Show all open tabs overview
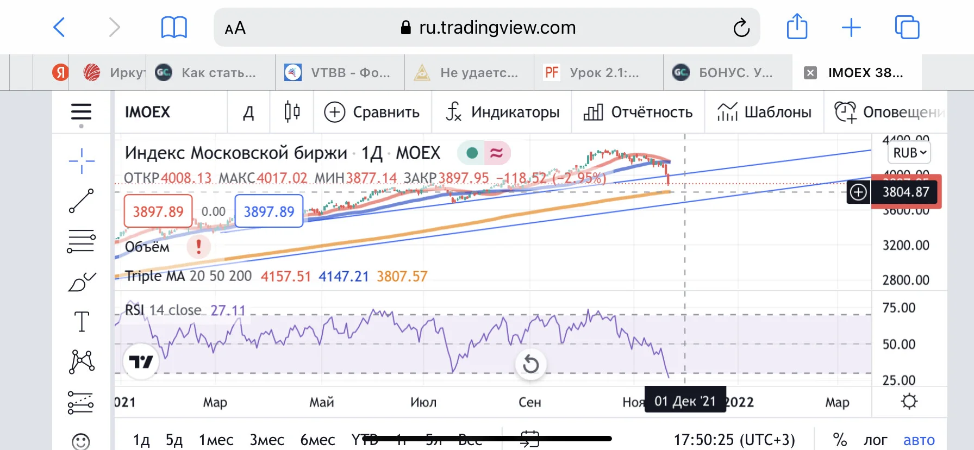 click(907, 27)
